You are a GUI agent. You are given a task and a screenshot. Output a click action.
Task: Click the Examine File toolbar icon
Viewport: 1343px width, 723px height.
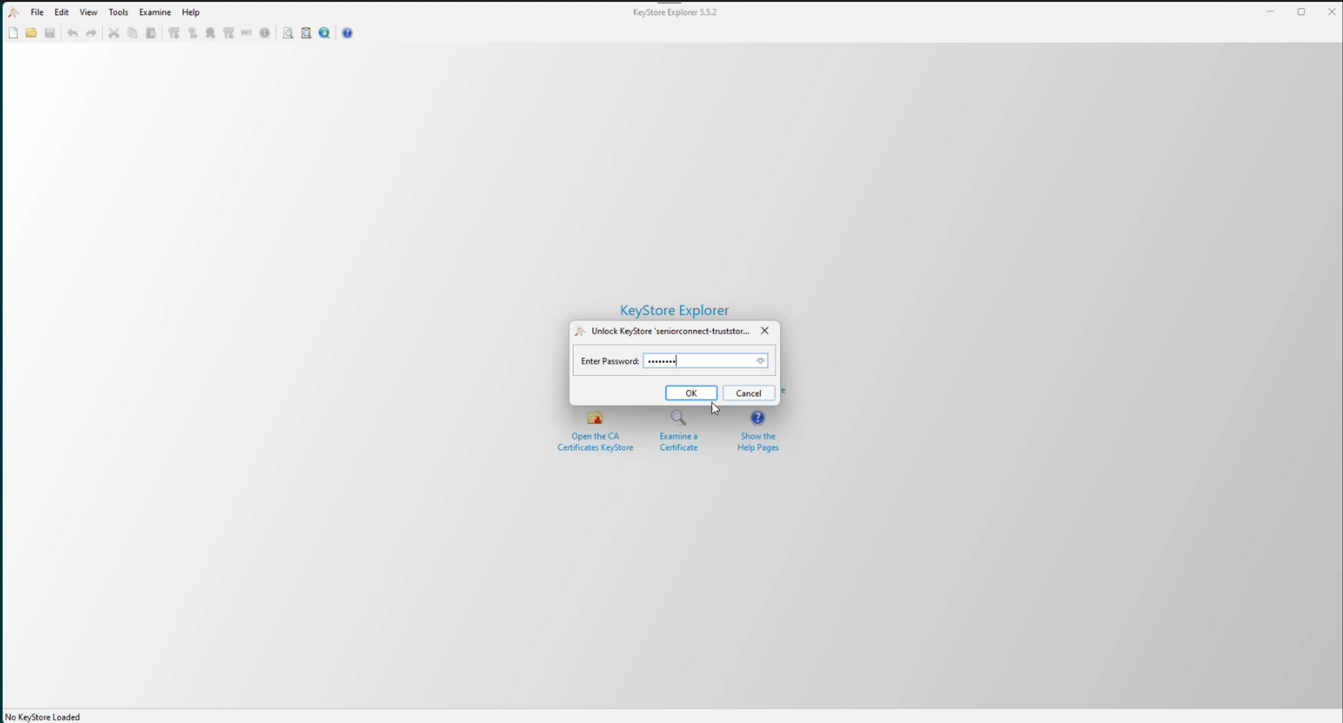288,33
